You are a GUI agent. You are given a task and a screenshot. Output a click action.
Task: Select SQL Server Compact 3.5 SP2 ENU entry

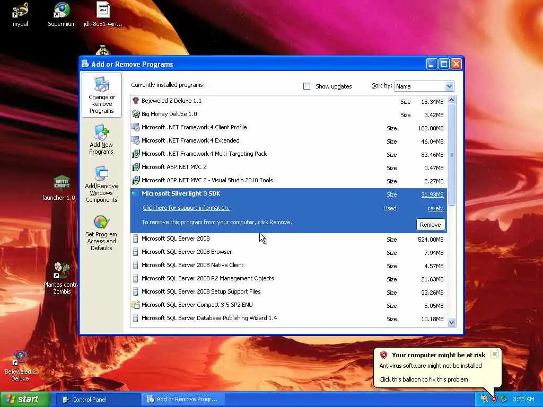(289, 305)
